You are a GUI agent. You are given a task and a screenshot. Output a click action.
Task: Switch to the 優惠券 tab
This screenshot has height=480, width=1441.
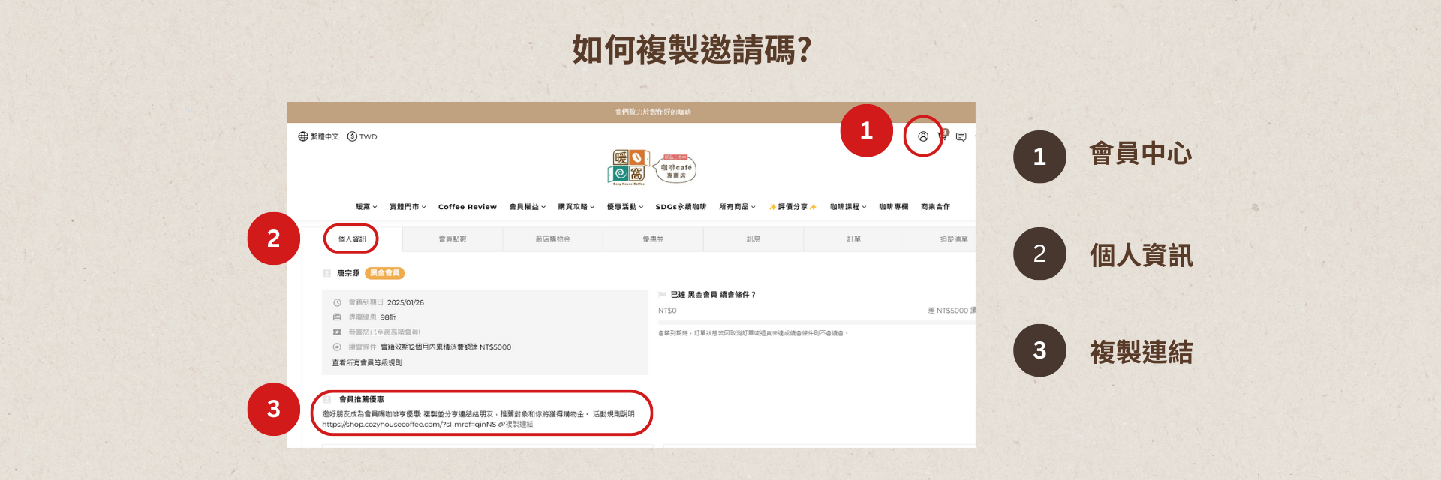pos(653,239)
